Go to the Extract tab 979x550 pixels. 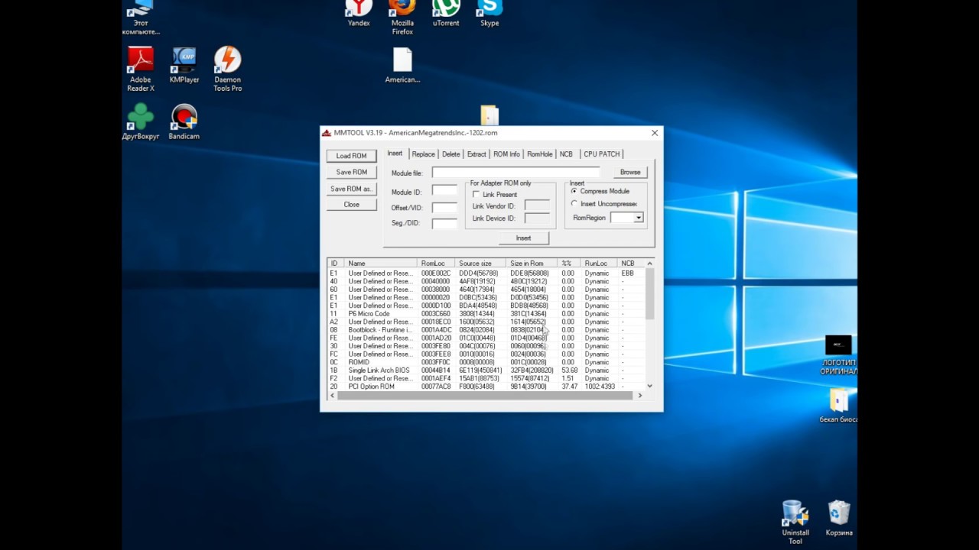click(476, 154)
